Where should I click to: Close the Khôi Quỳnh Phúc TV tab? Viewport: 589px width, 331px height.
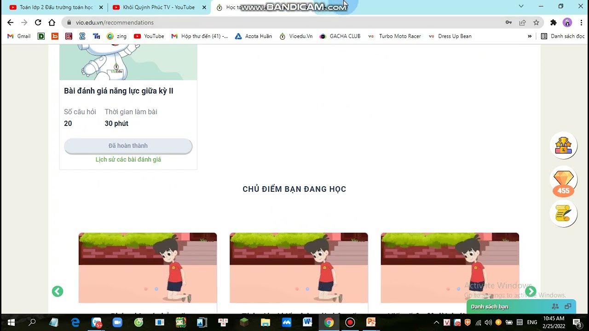[204, 7]
